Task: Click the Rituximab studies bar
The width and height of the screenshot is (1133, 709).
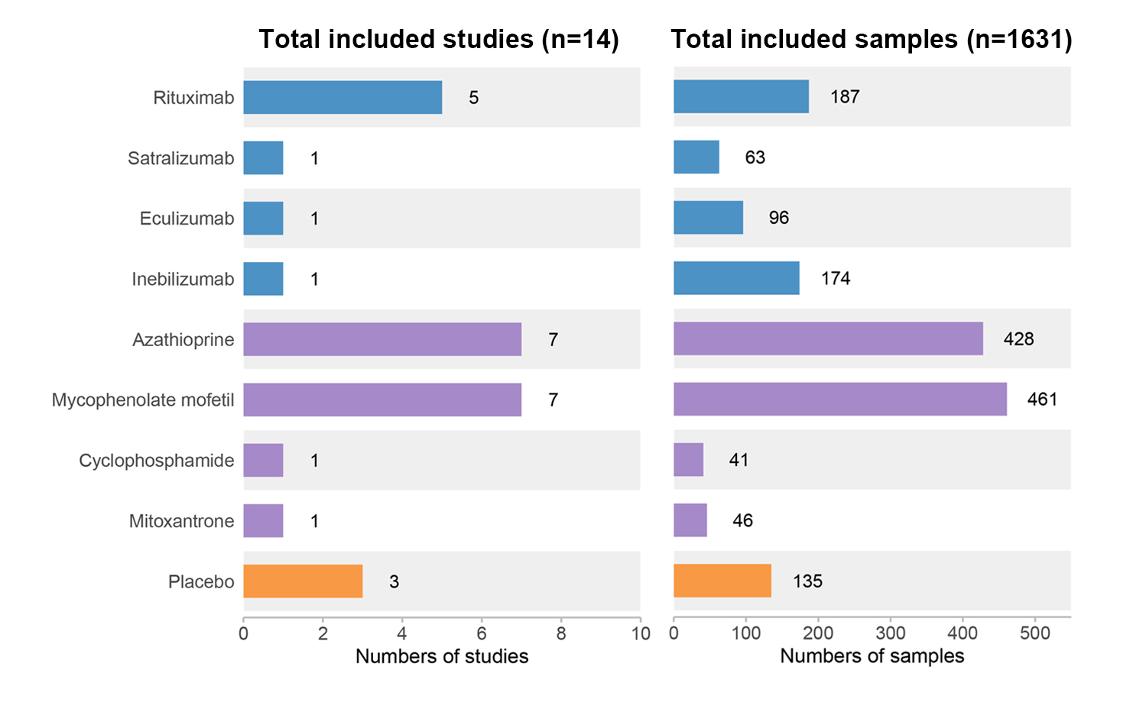Action: click(342, 97)
